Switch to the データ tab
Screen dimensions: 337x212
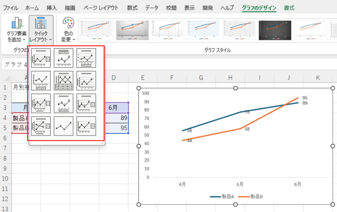tap(151, 8)
